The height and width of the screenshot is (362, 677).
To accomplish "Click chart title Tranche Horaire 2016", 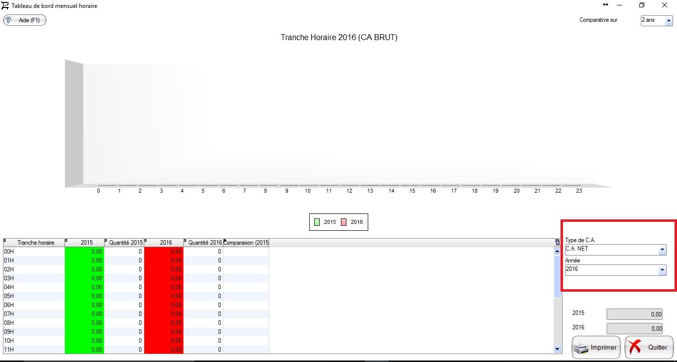I will 339,38.
